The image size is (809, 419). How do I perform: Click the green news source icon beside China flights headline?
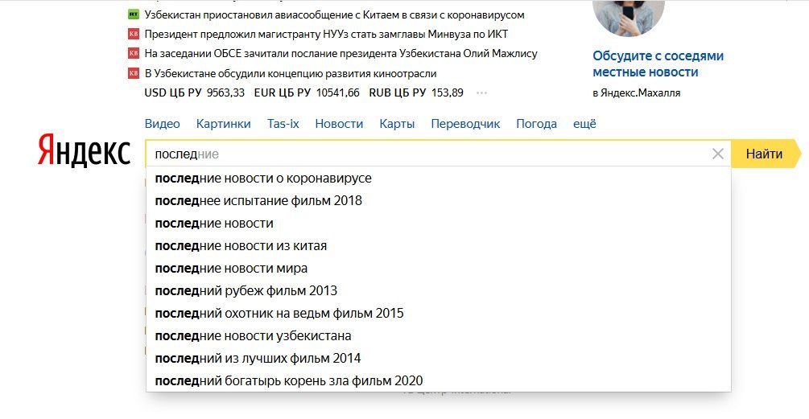tap(134, 14)
